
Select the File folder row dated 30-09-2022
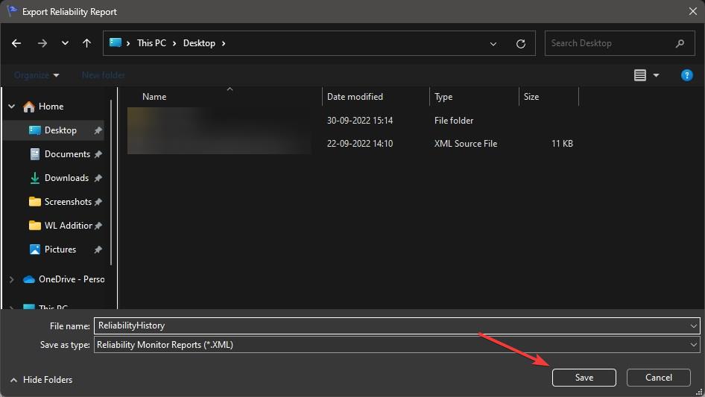point(352,121)
